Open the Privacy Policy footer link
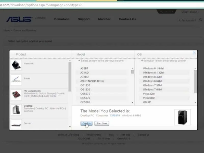The width and height of the screenshot is (204, 153). pyautogui.click(x=94, y=135)
